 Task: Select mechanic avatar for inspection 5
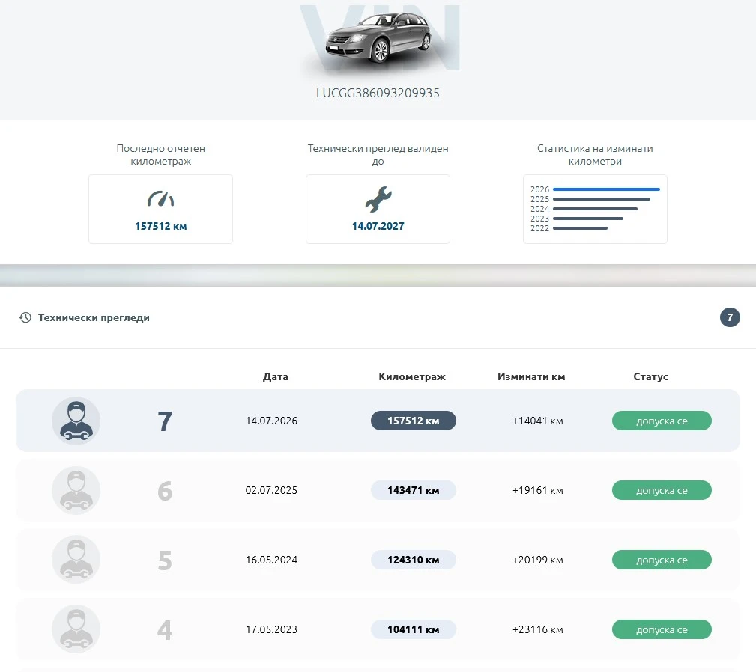pyautogui.click(x=76, y=559)
